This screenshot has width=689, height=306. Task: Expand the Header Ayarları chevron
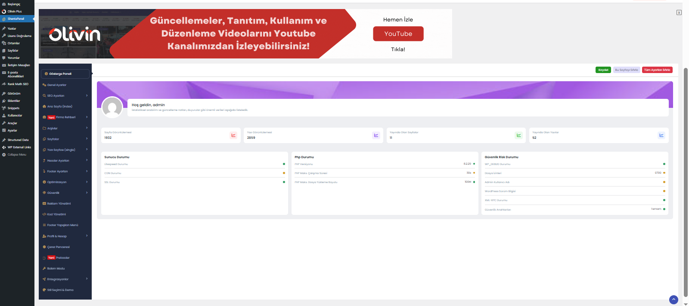[87, 160]
